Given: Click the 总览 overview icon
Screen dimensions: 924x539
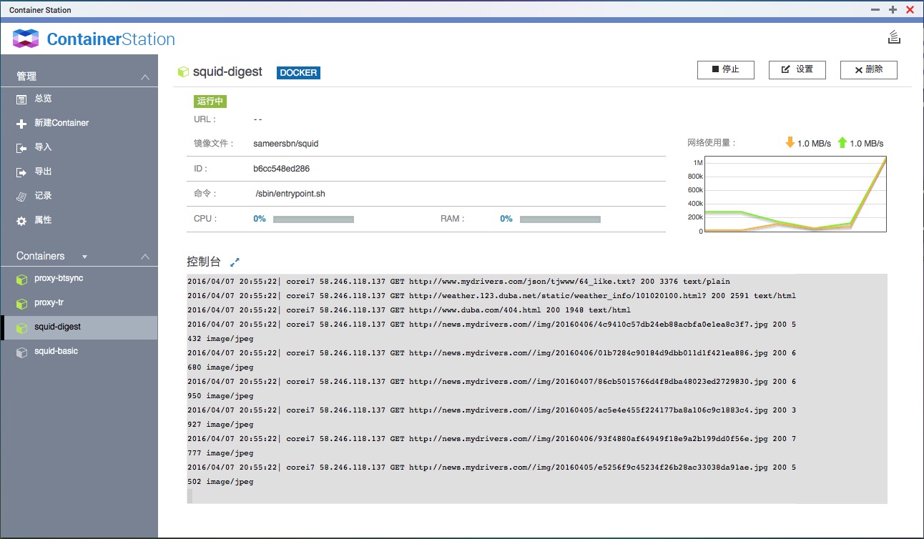Looking at the screenshot, I should tap(21, 99).
